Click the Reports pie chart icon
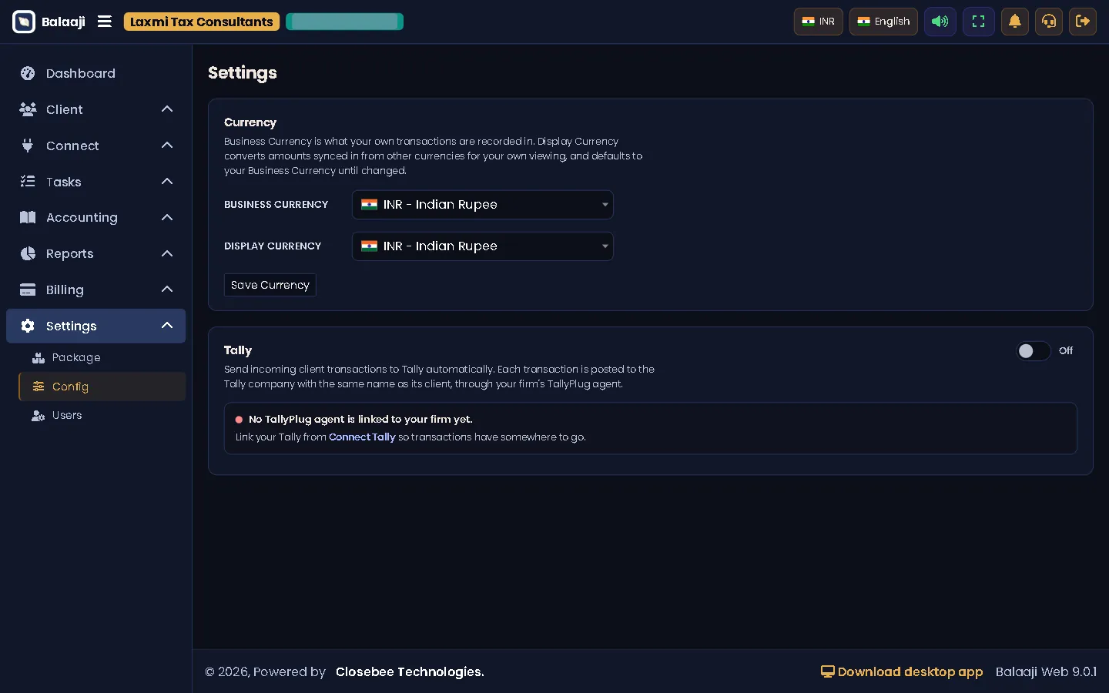1109x693 pixels. 28,253
